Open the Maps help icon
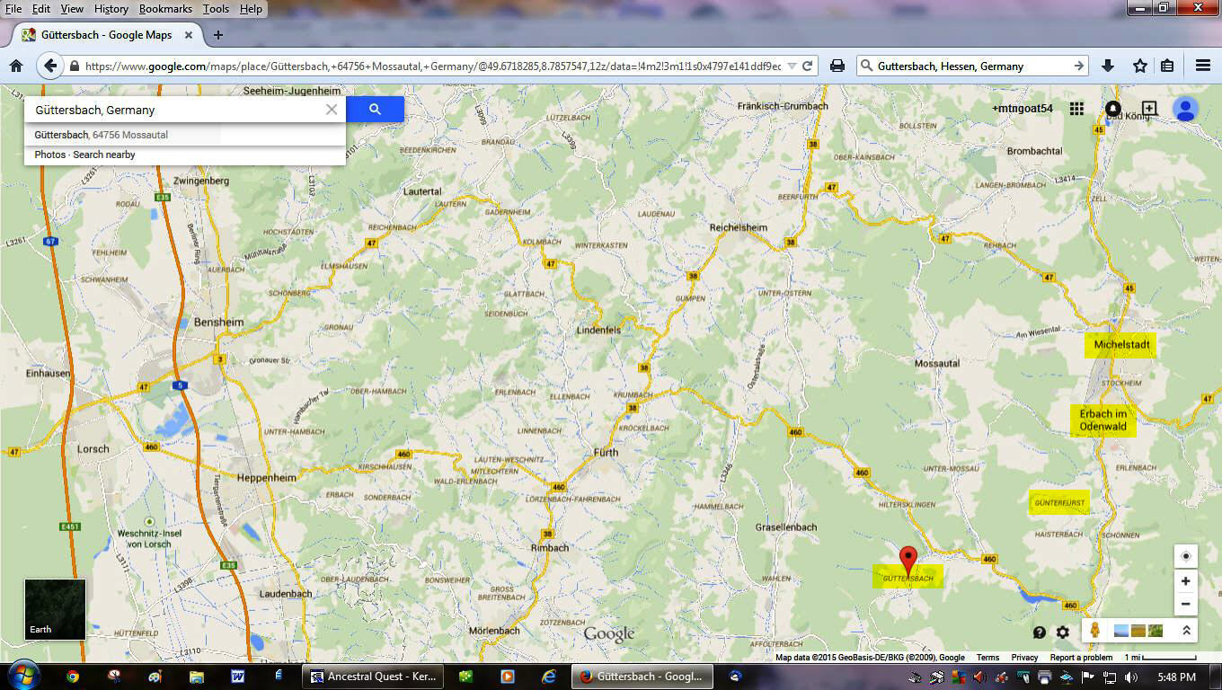Image resolution: width=1222 pixels, height=690 pixels. point(1040,632)
